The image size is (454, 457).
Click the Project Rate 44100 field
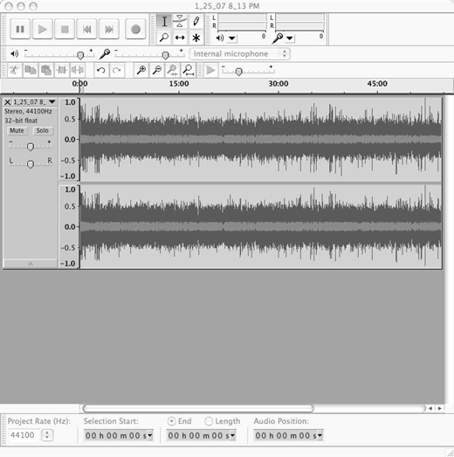coord(24,435)
